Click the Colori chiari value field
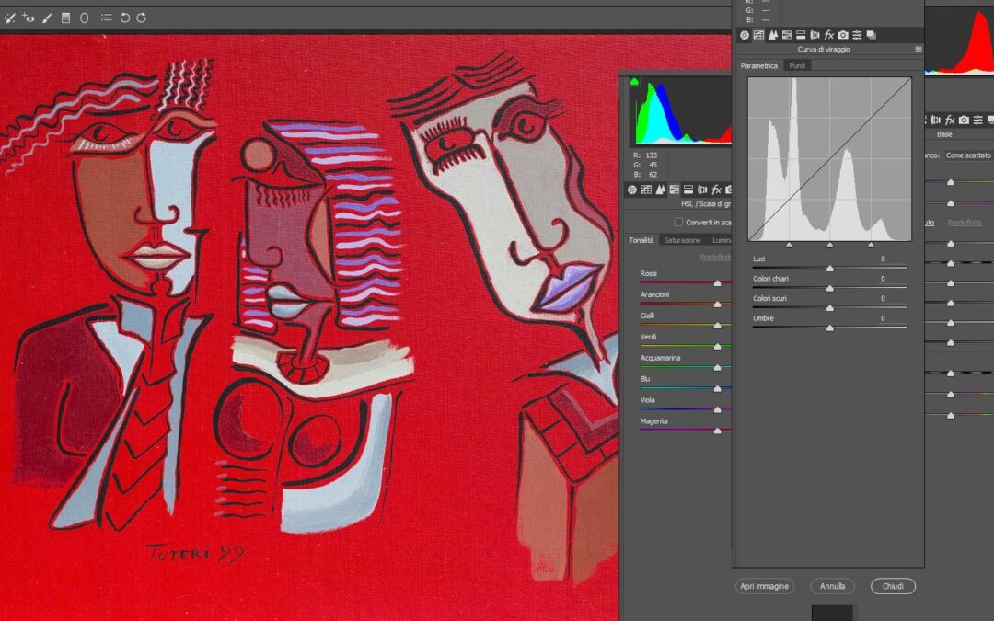Image resolution: width=994 pixels, height=621 pixels. coord(883,279)
